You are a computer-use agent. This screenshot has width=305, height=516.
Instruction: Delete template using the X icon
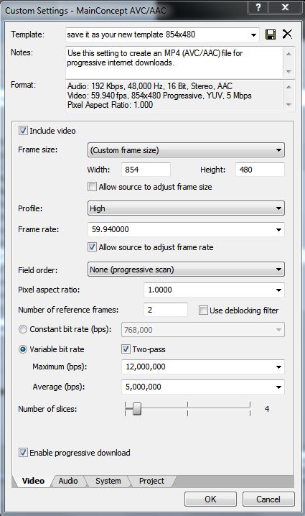(287, 34)
